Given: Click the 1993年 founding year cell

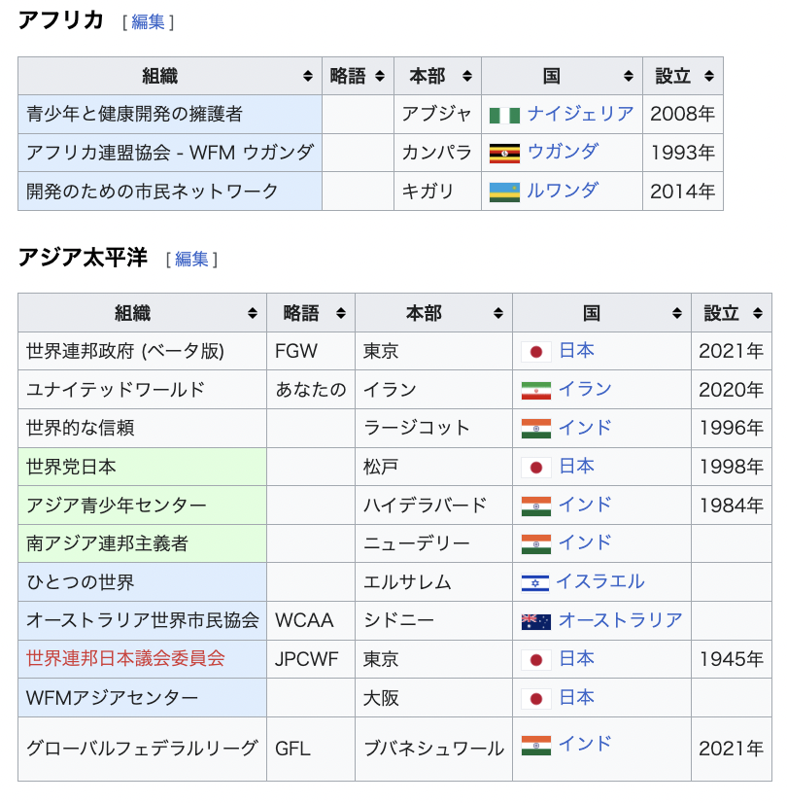Looking at the screenshot, I should tap(683, 153).
